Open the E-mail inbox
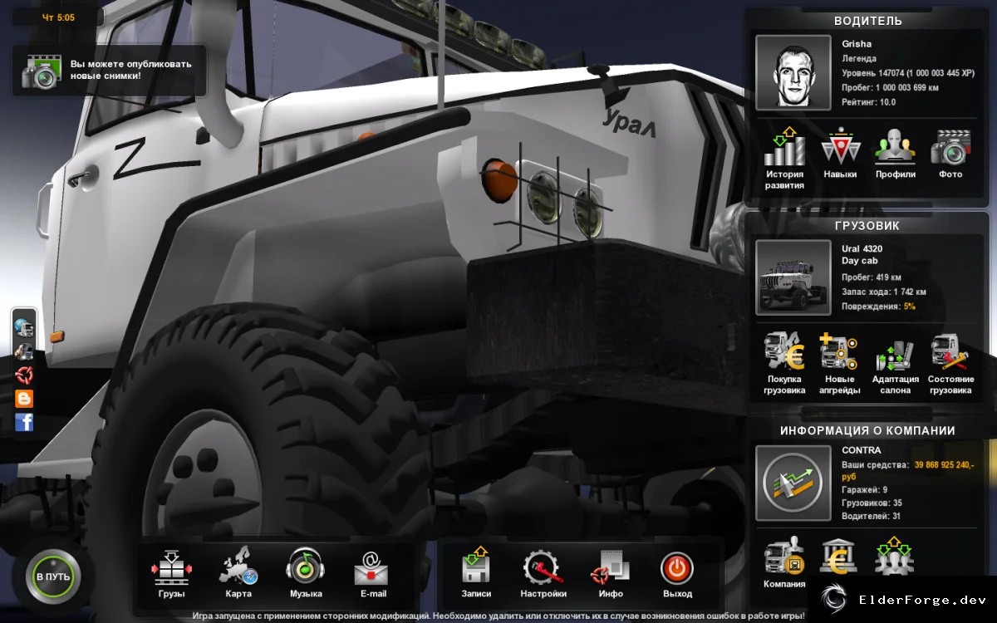997x623 pixels. pos(373,574)
